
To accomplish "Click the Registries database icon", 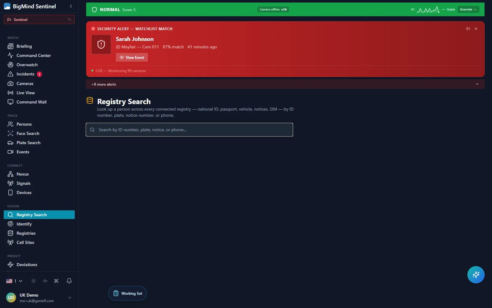I will click(x=10, y=233).
